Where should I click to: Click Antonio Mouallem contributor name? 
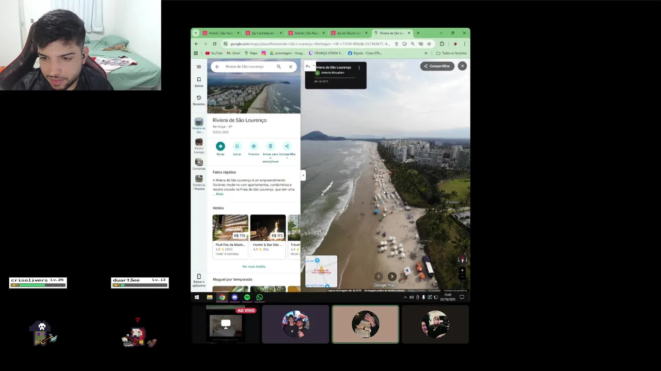click(333, 73)
